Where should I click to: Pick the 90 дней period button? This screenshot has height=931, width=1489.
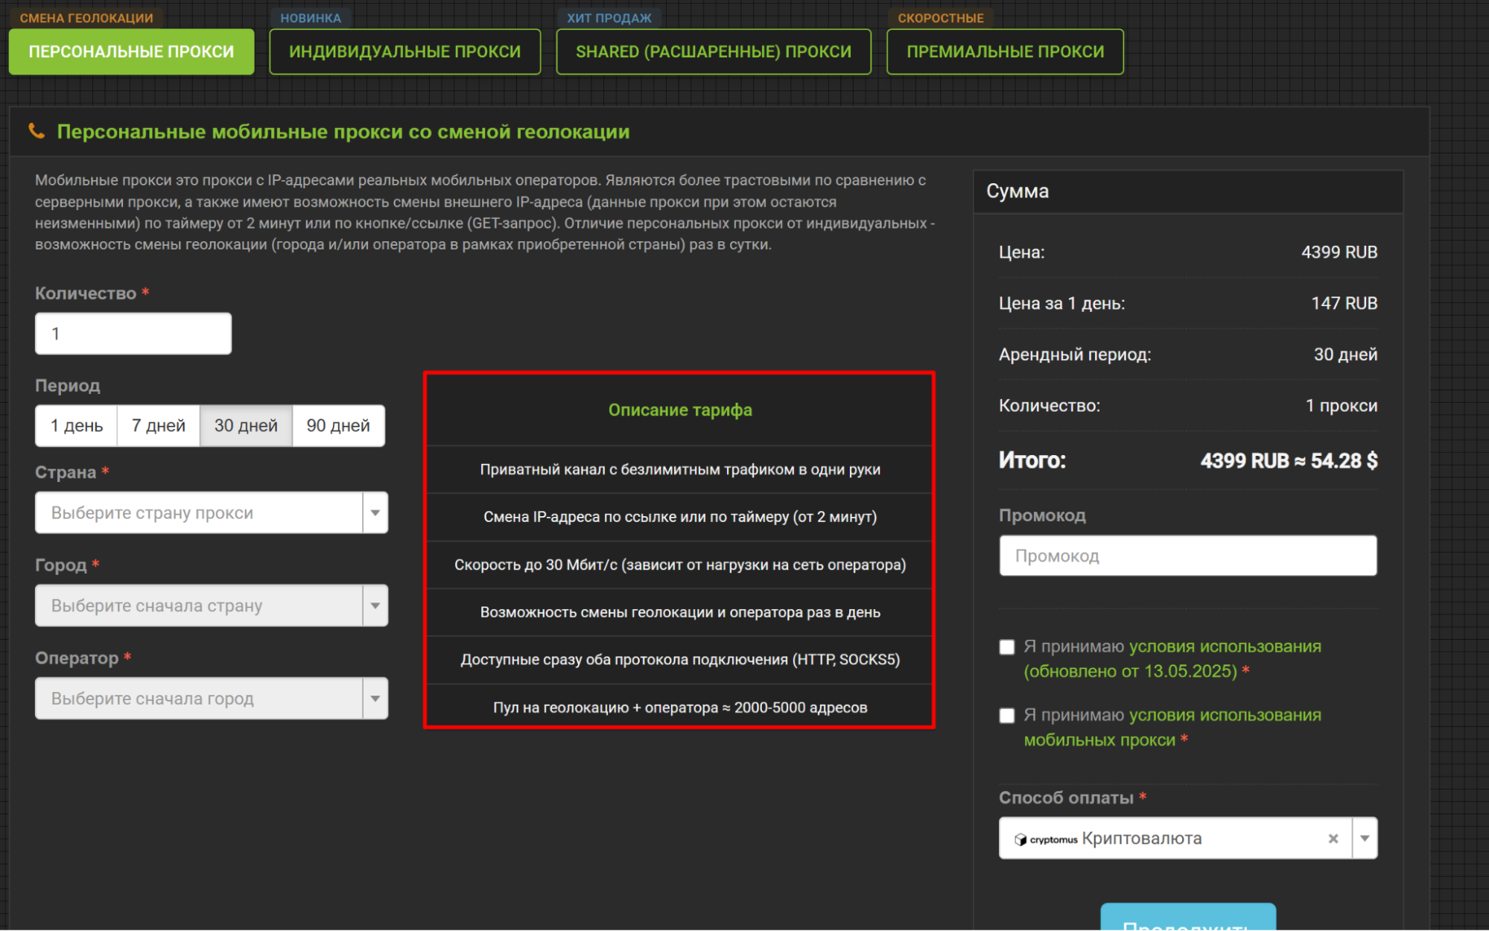[x=338, y=425]
